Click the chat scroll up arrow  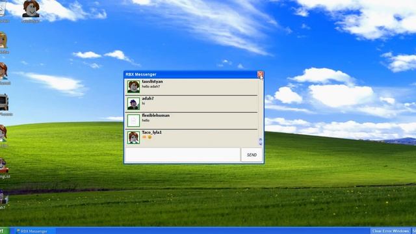[261, 140]
